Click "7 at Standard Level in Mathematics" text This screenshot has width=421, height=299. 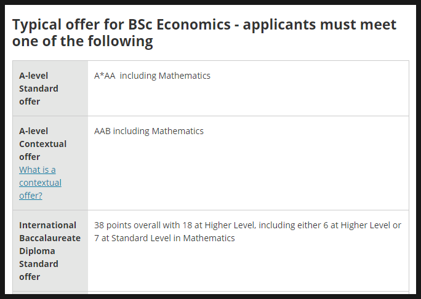coord(164,238)
